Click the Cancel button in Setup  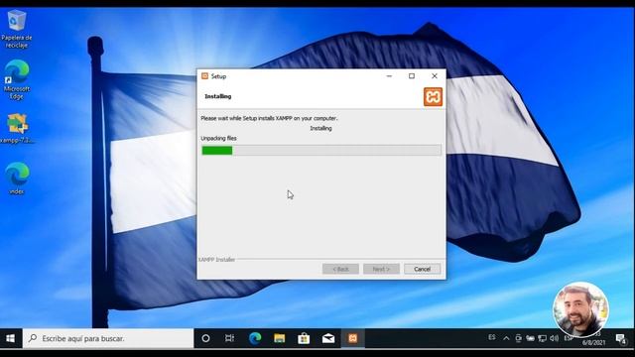click(422, 269)
